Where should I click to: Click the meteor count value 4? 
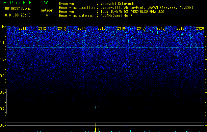tap(47, 15)
